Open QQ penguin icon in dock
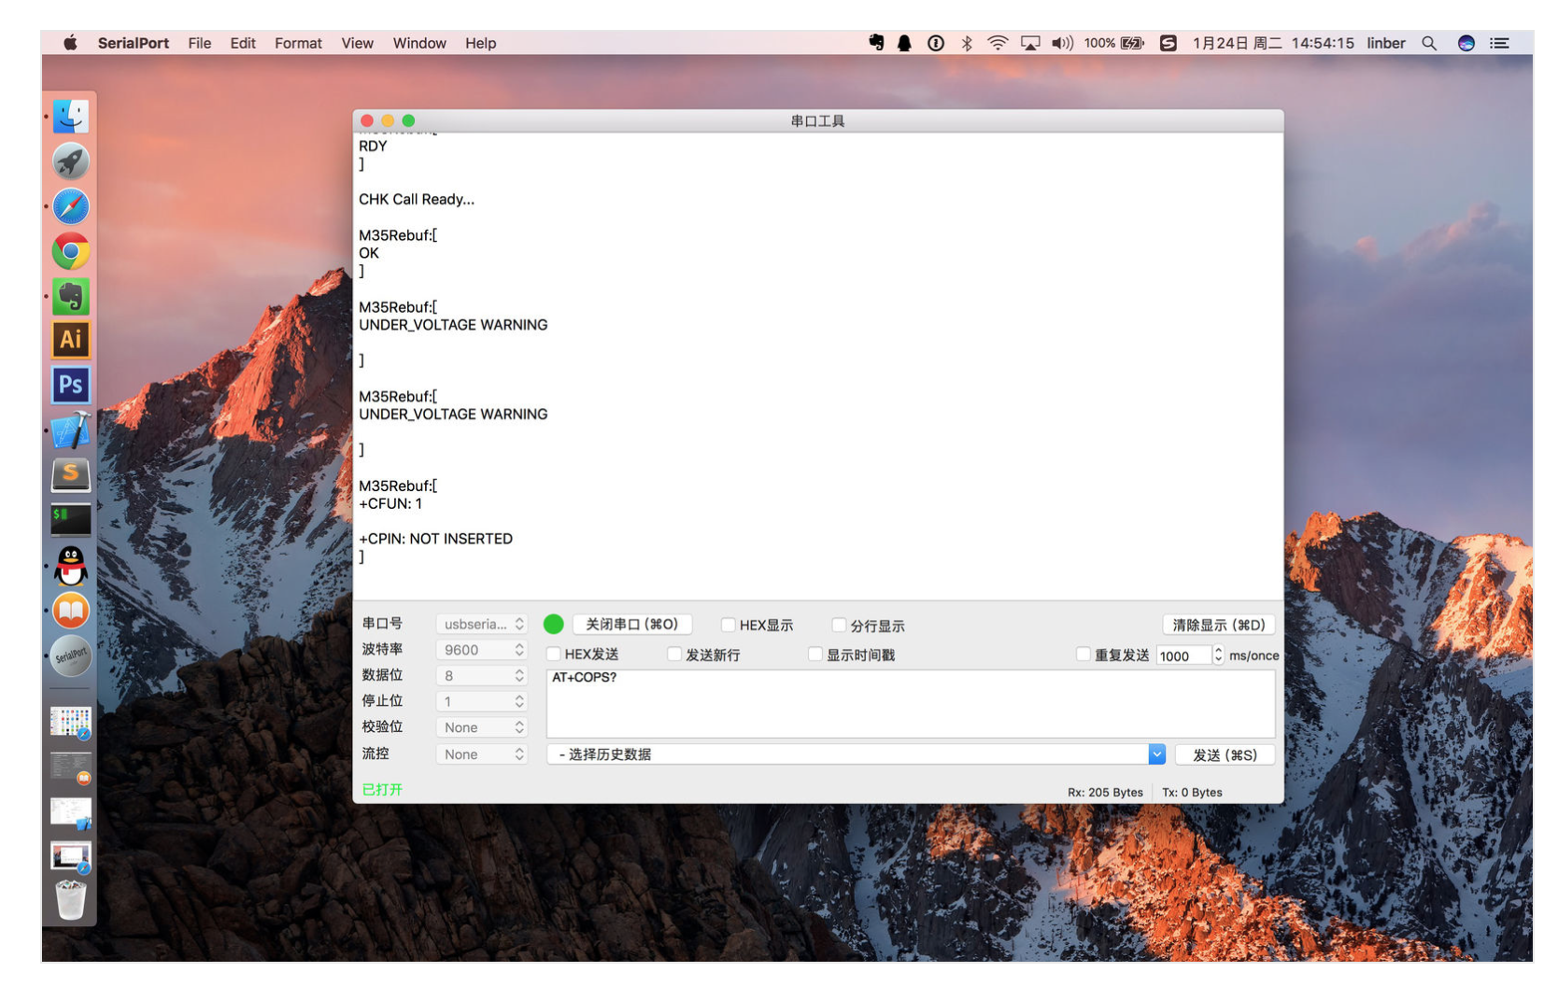Image resolution: width=1558 pixels, height=986 pixels. coord(71,565)
